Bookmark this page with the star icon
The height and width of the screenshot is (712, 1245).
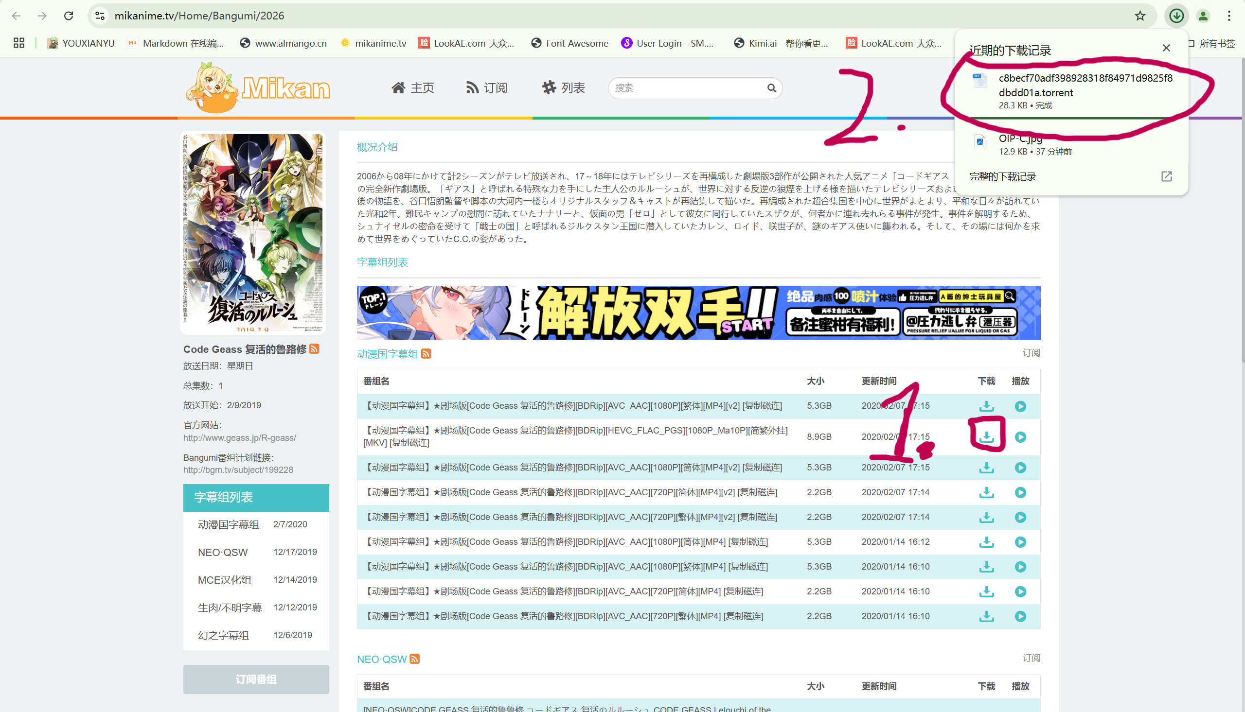1140,16
